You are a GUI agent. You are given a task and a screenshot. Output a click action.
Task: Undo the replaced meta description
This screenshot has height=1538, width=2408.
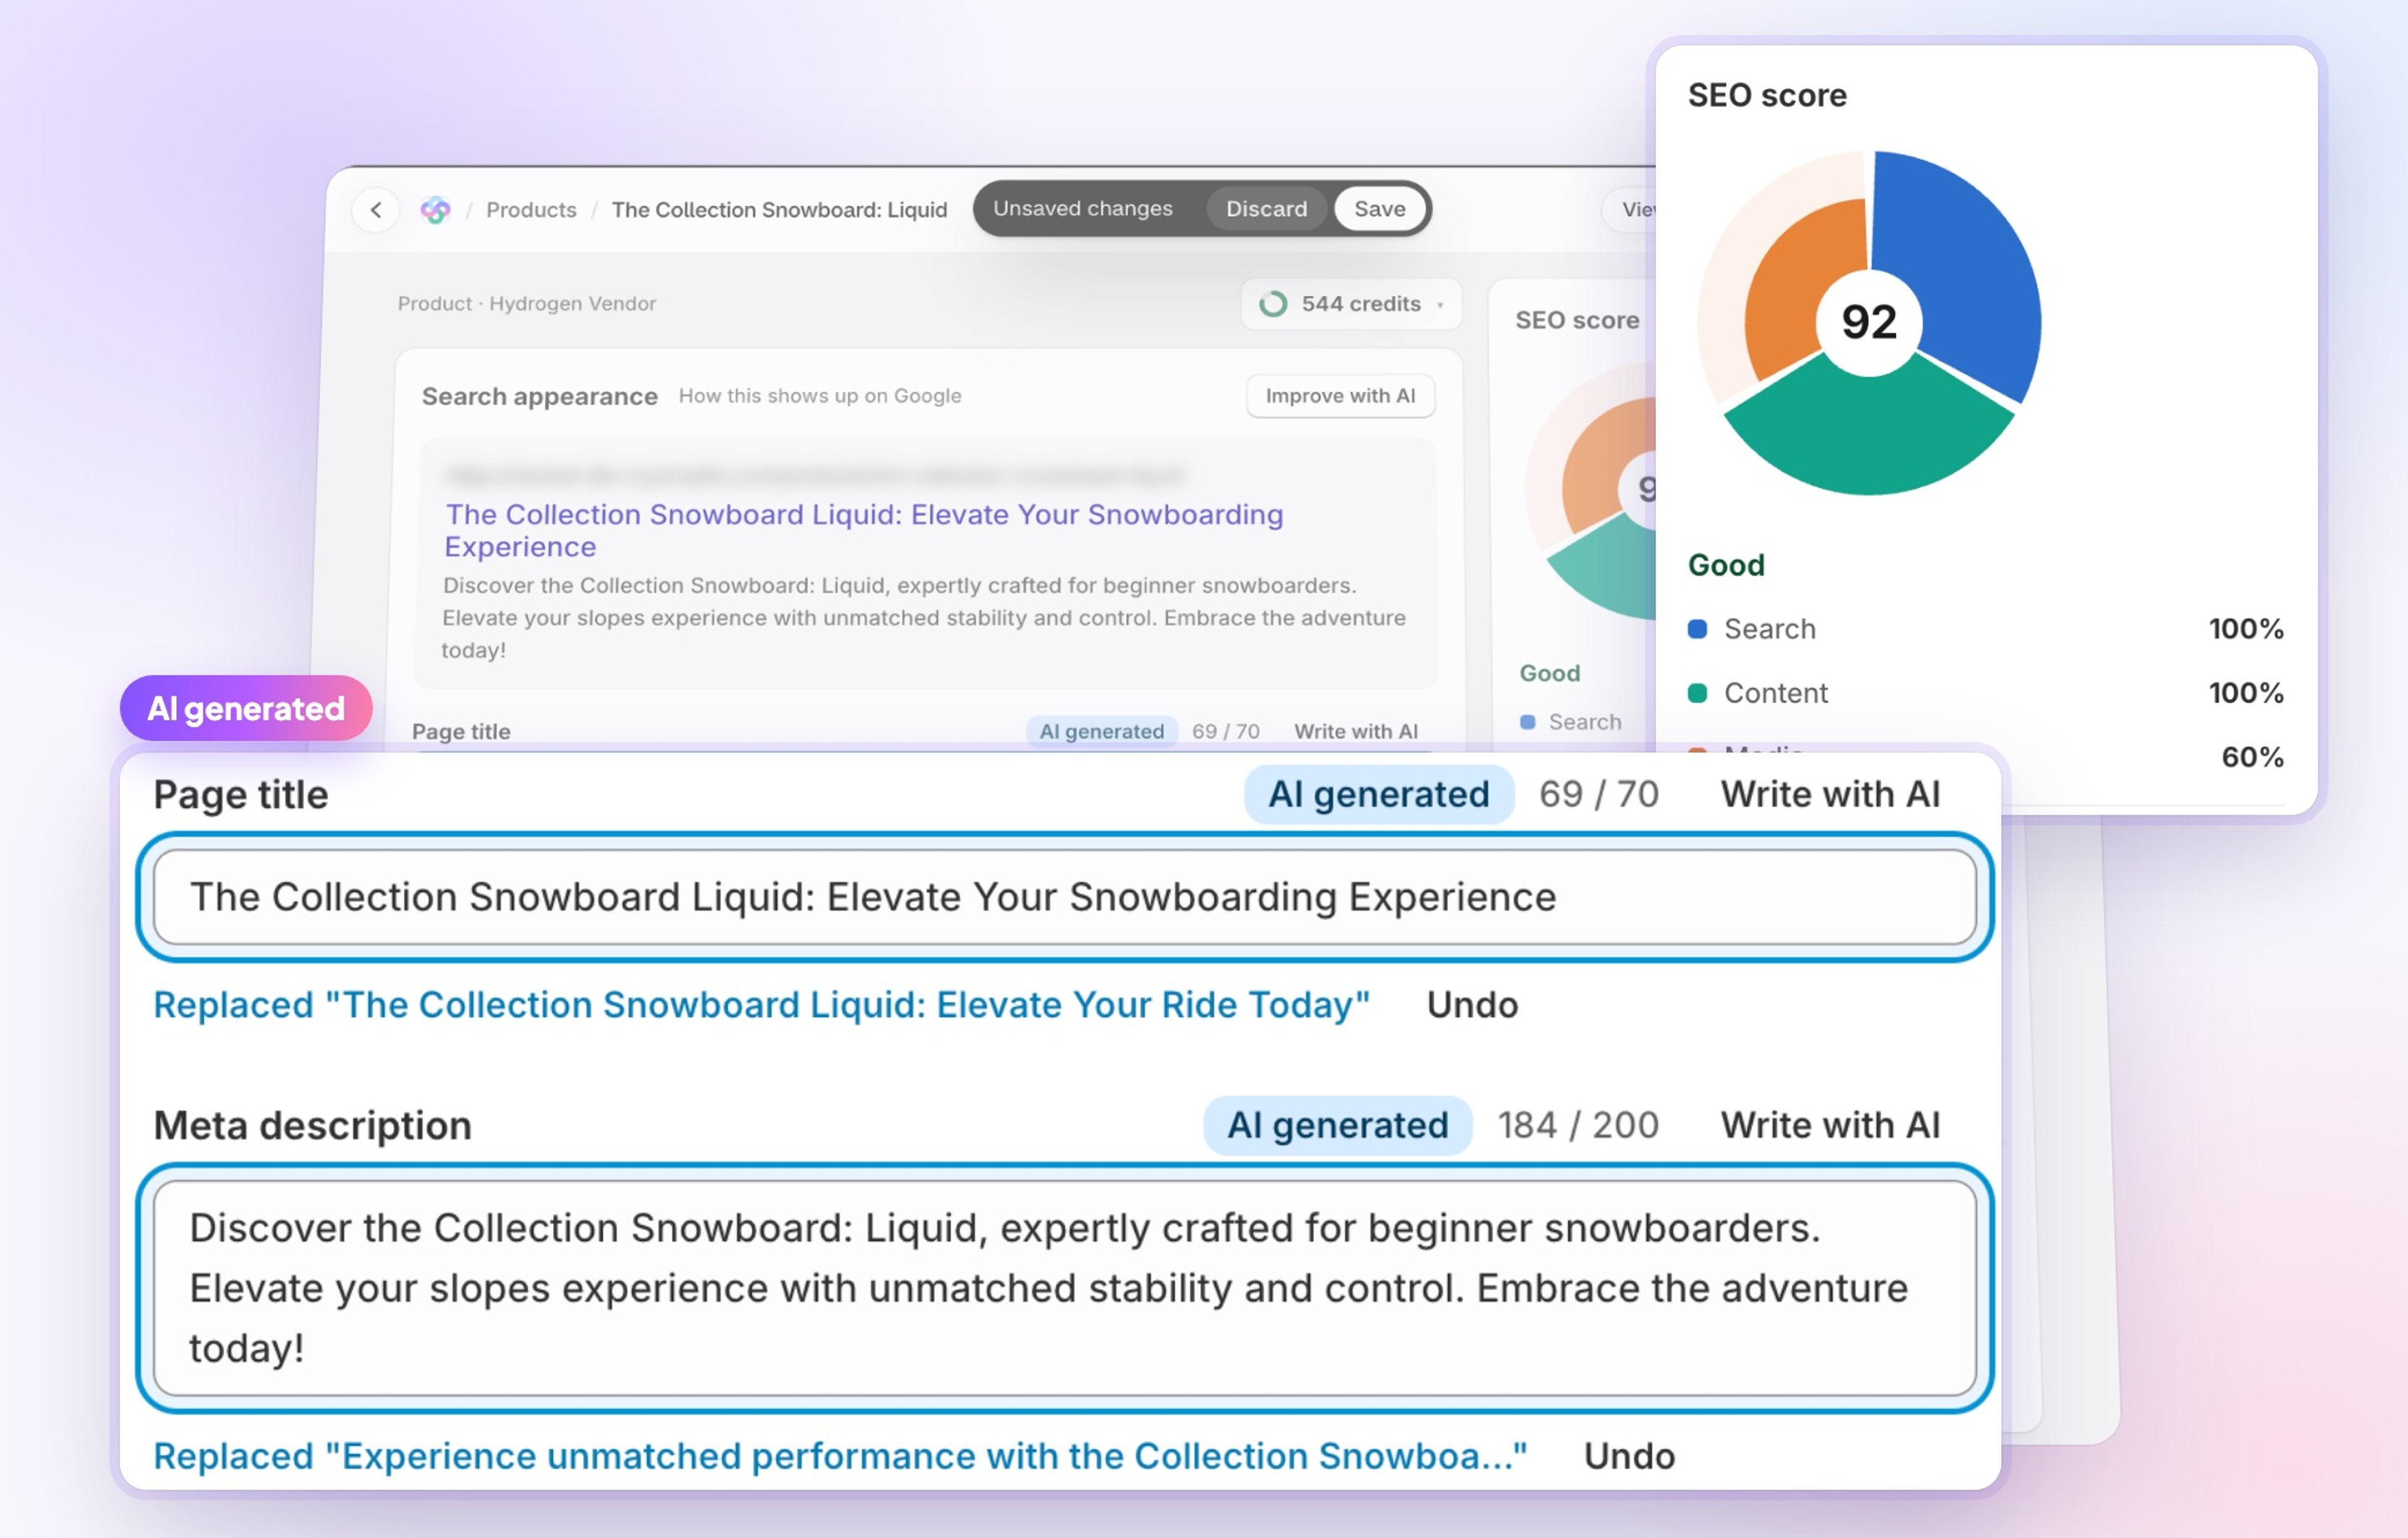click(x=1629, y=1456)
